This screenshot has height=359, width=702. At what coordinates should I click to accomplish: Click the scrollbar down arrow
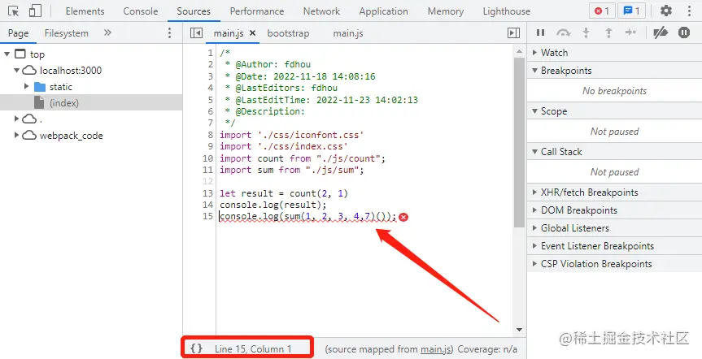(x=519, y=330)
